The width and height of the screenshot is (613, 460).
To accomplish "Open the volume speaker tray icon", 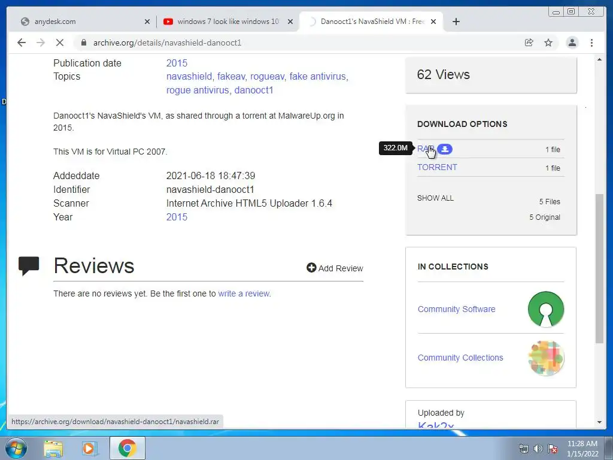I will click(x=538, y=449).
